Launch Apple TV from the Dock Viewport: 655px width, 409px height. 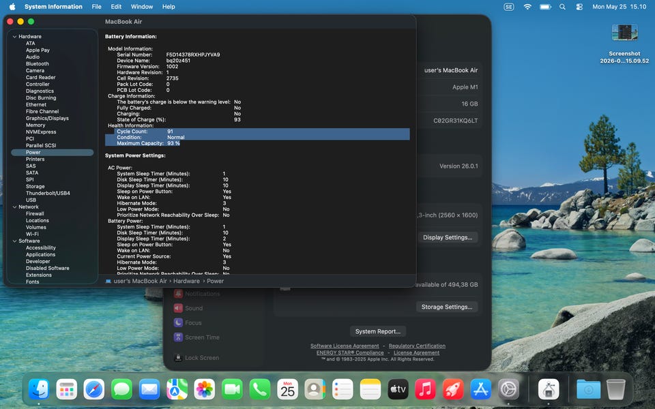point(398,389)
